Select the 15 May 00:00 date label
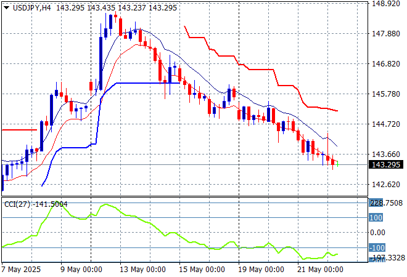The image size is (407, 277). point(201,270)
